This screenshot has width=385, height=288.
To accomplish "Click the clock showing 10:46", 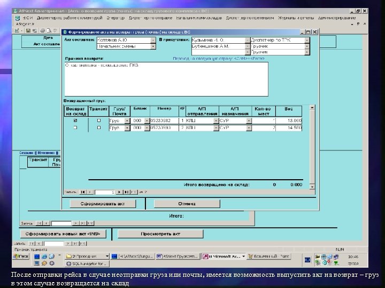I will pos(353,257).
